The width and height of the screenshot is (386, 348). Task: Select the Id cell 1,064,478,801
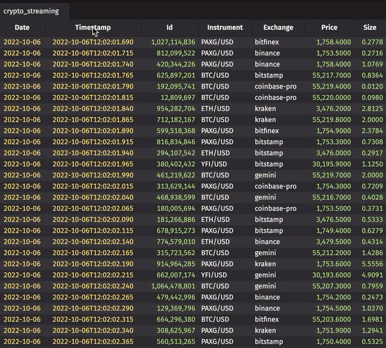point(173,286)
